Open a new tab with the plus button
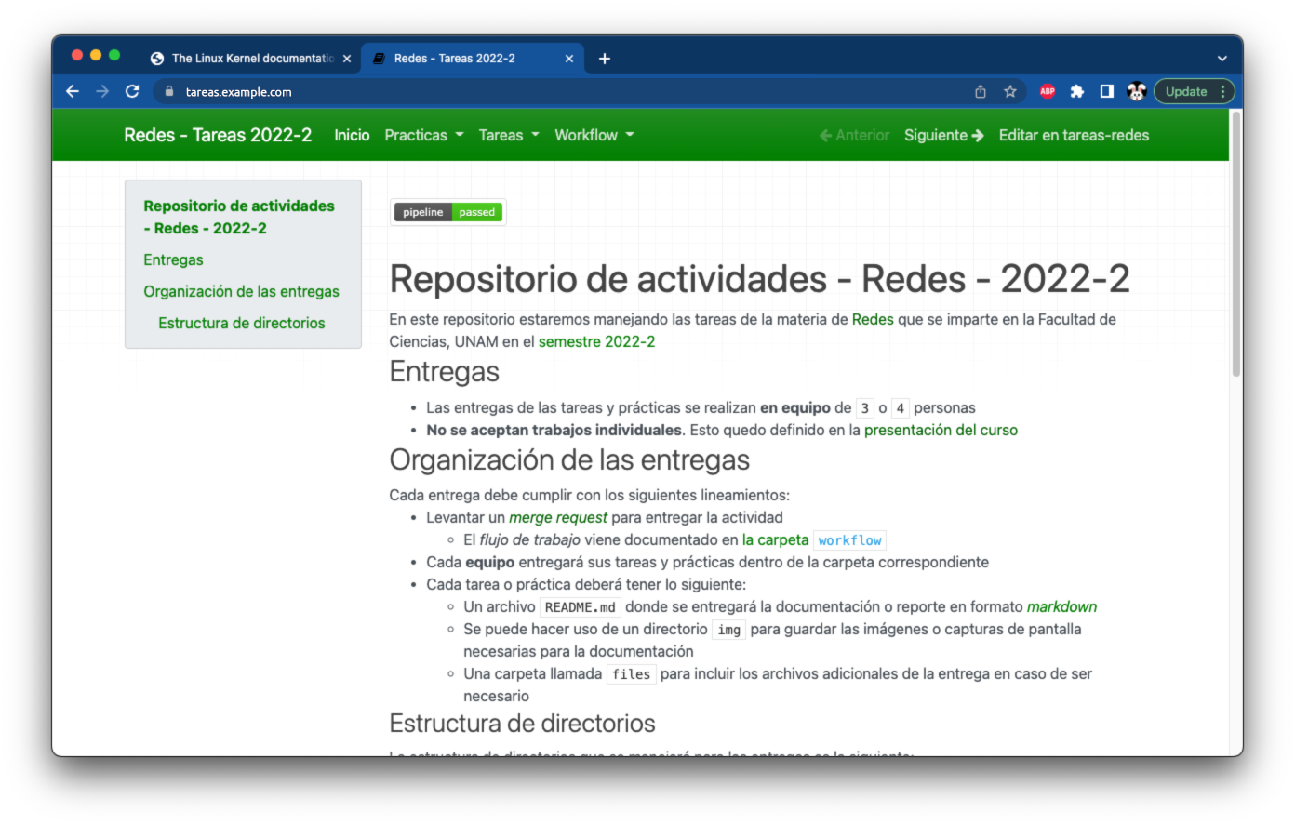The width and height of the screenshot is (1295, 825). point(605,59)
